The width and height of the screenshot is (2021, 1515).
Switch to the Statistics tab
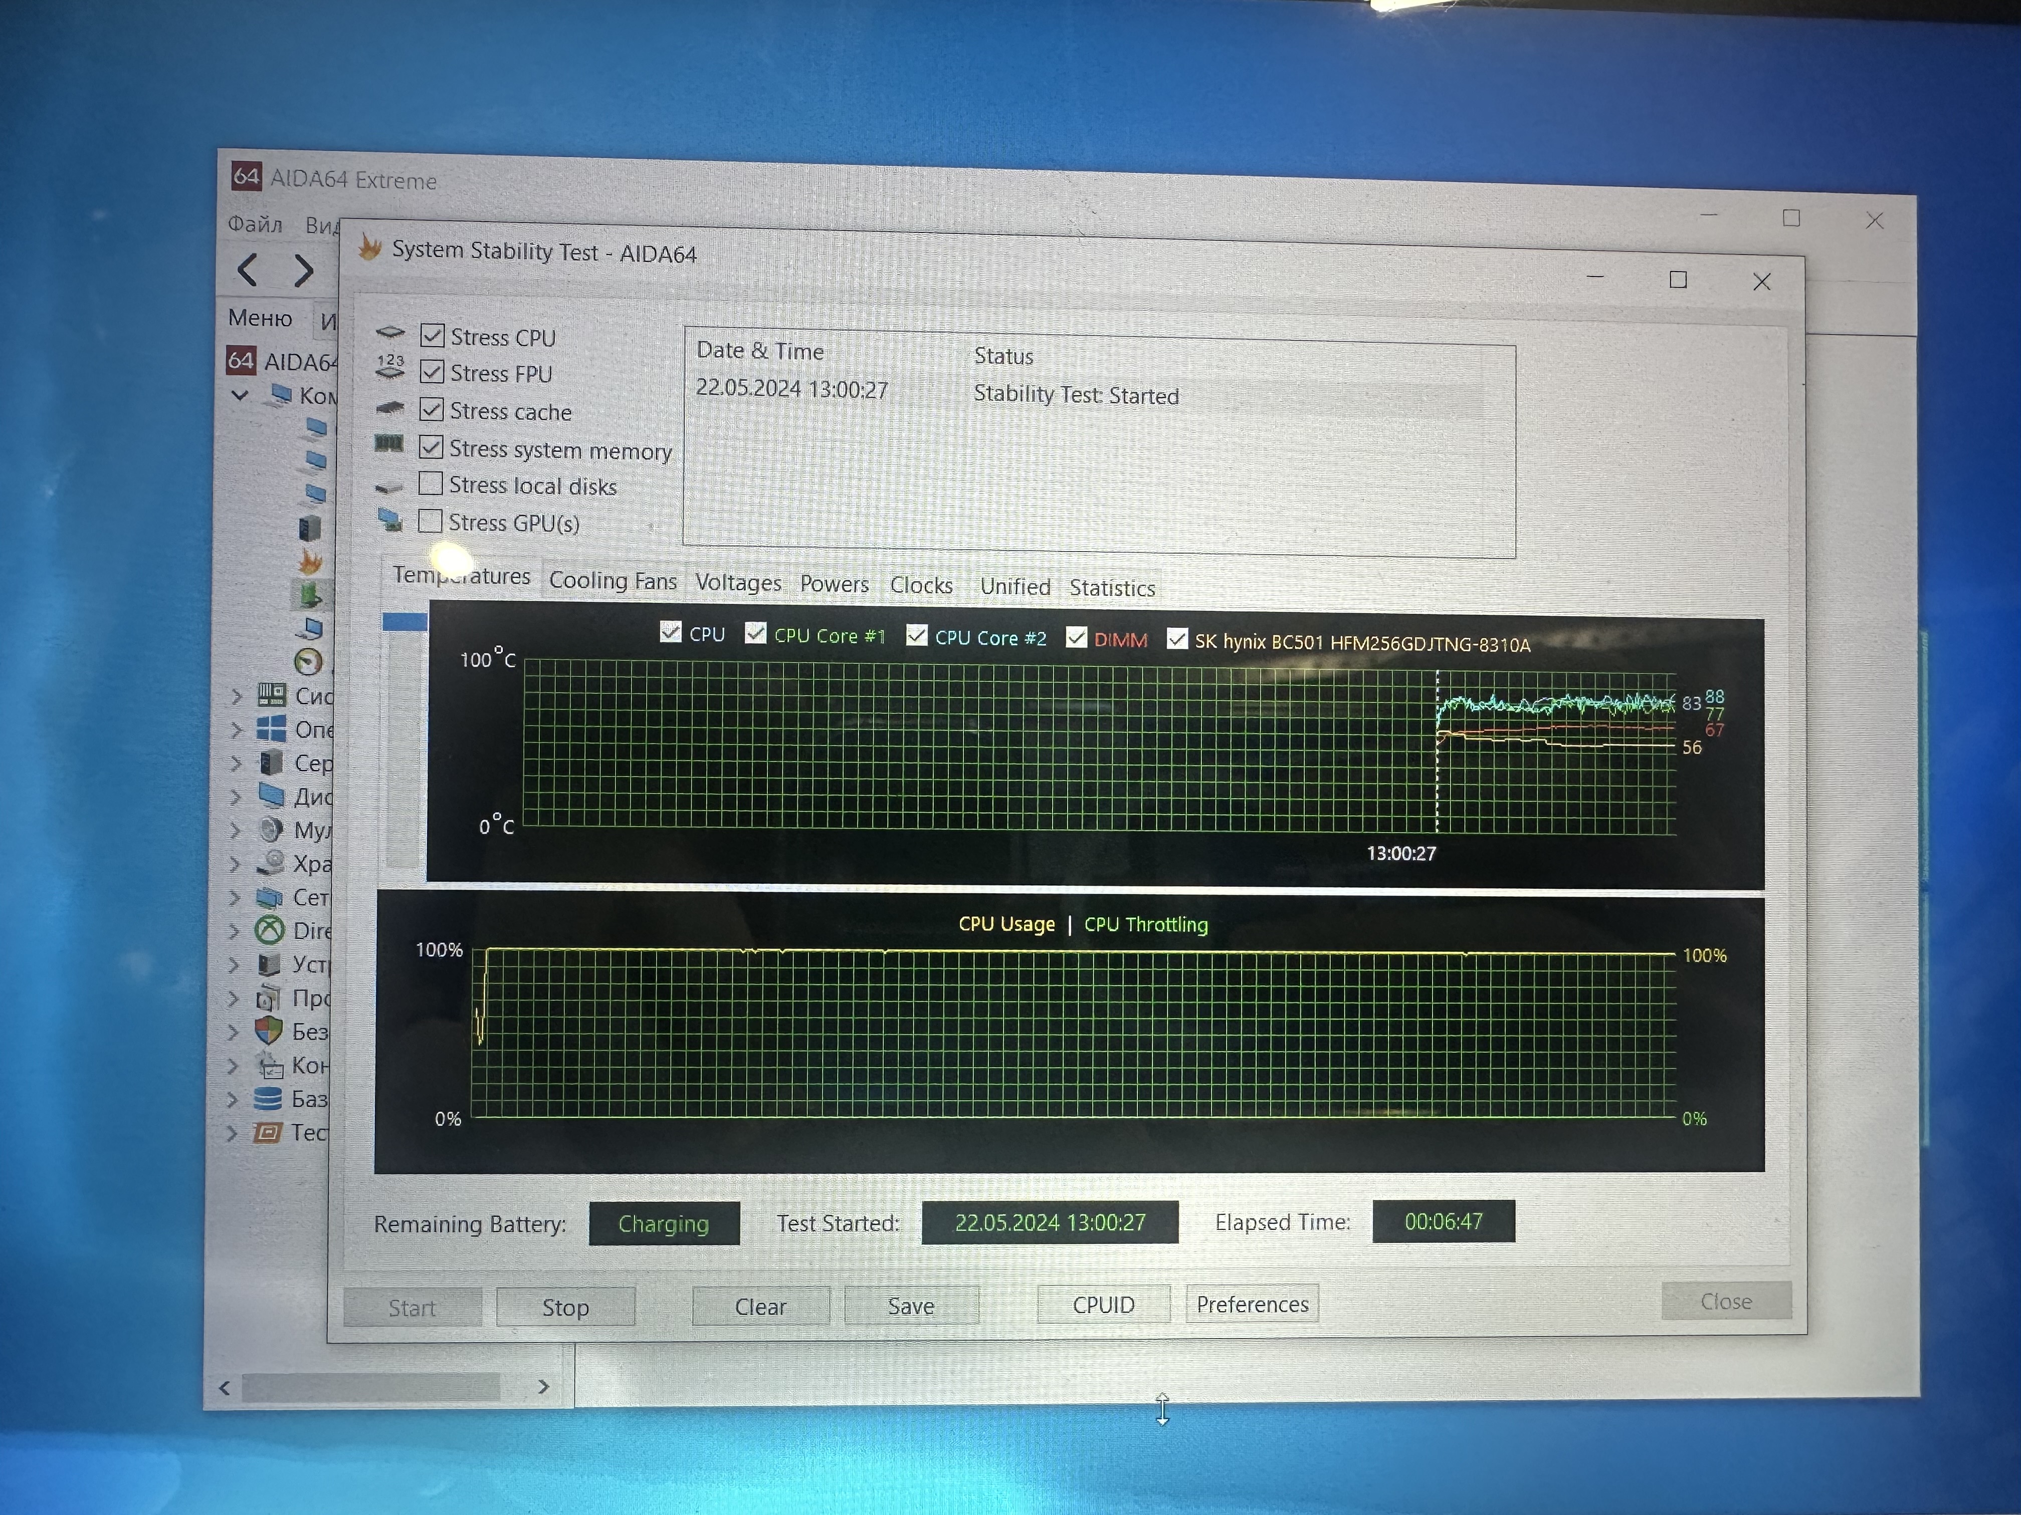1112,588
